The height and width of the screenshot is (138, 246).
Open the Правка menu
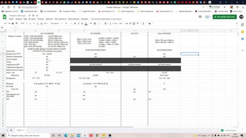pyautogui.click(x=18, y=19)
